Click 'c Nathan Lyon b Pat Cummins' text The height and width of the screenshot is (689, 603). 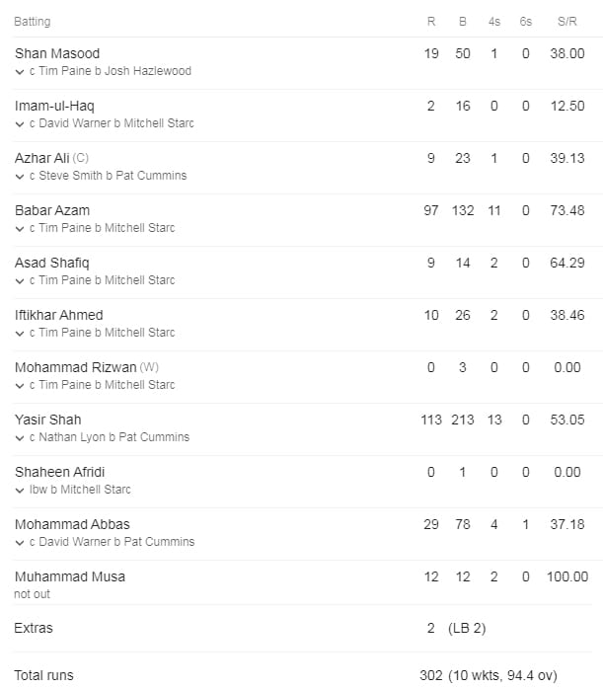(x=110, y=437)
